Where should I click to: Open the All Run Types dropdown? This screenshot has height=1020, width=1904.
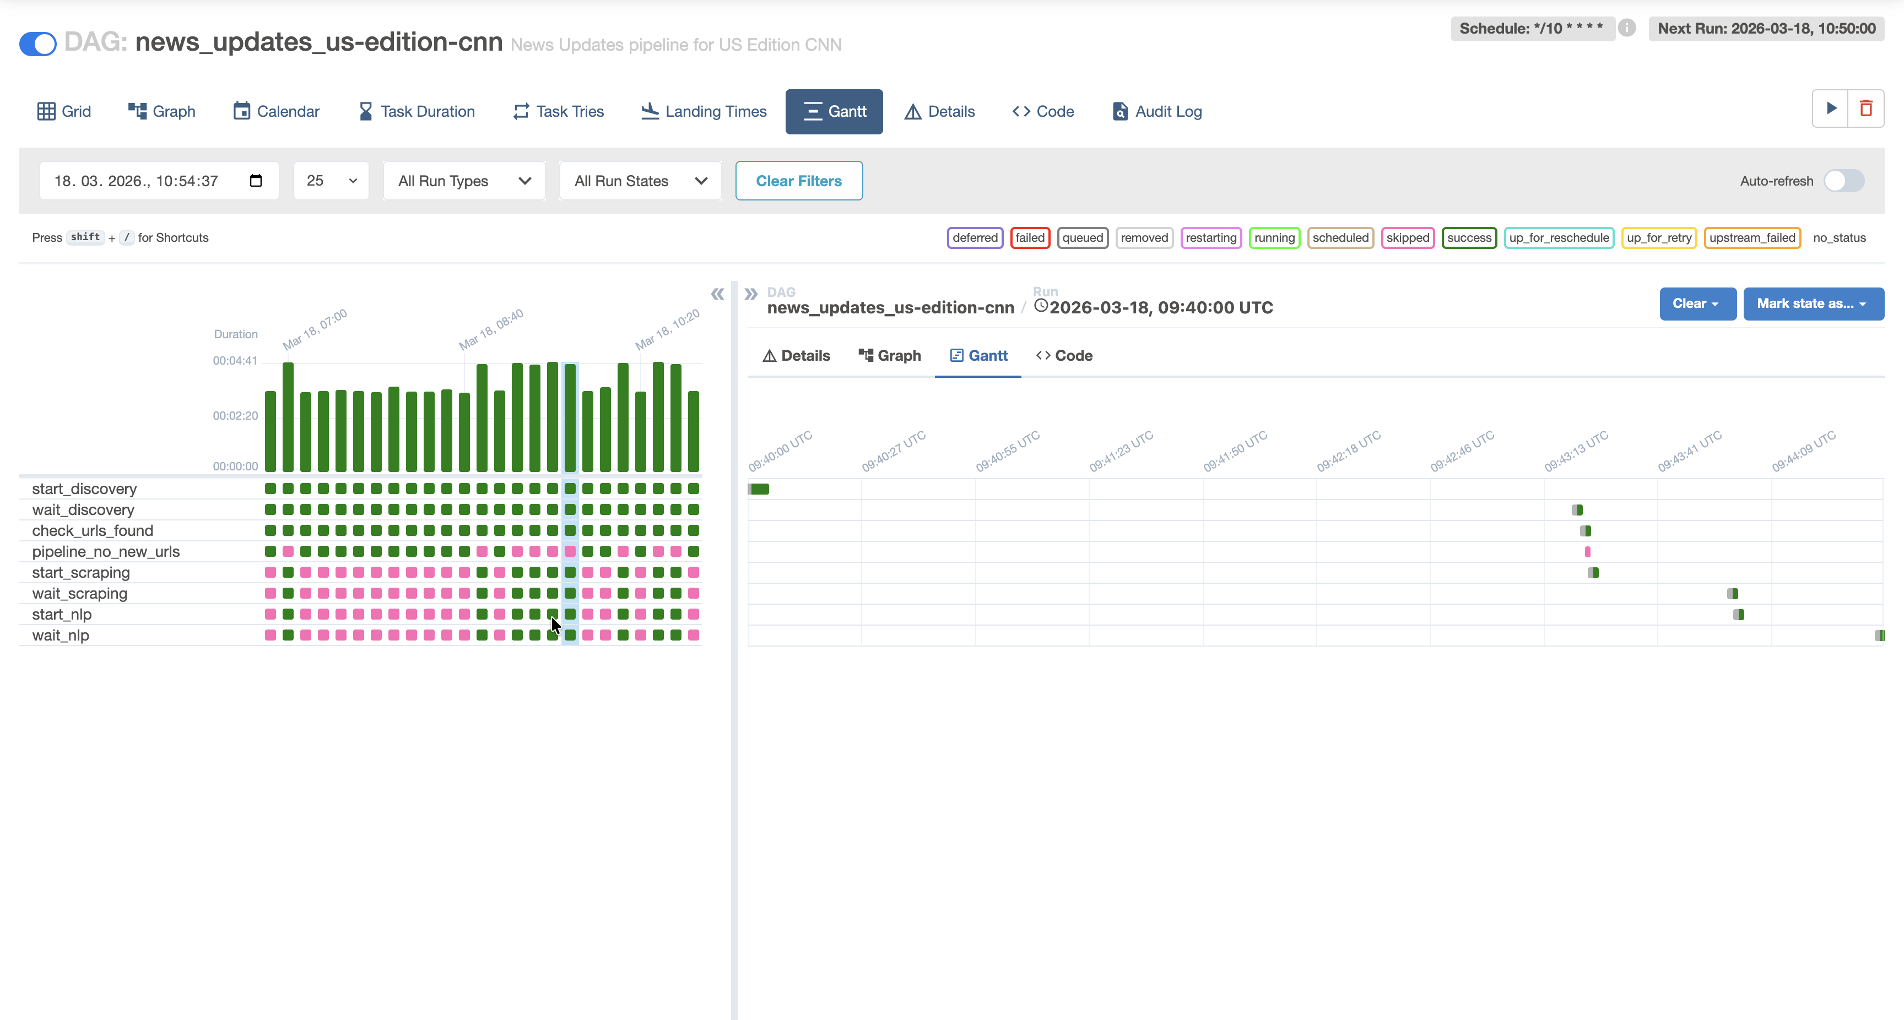(463, 180)
